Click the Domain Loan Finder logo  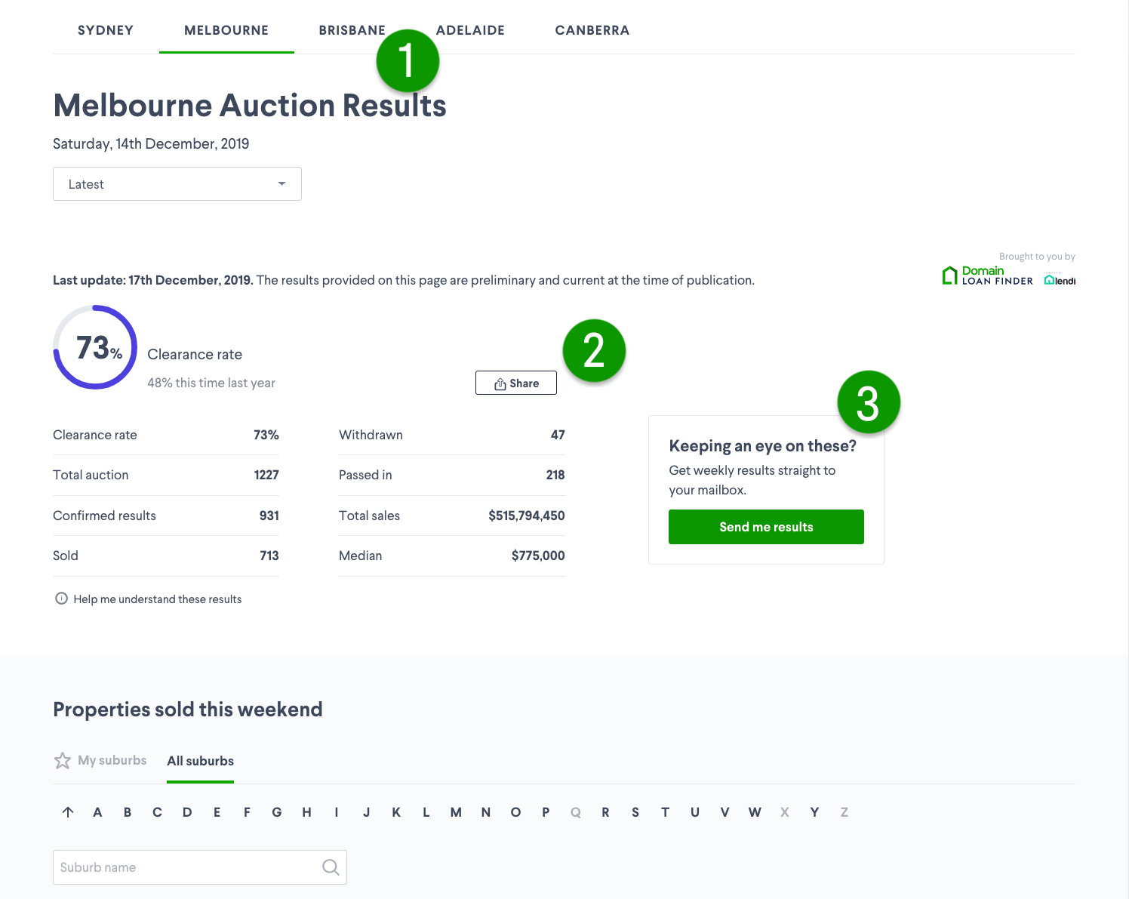pos(987,275)
